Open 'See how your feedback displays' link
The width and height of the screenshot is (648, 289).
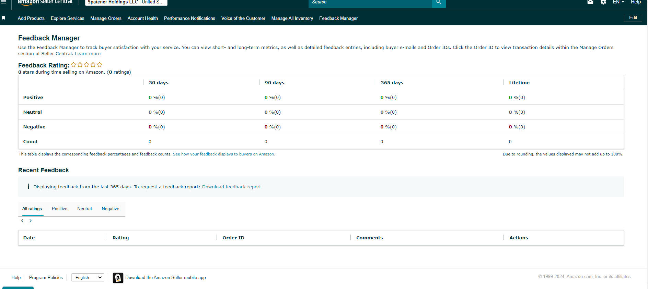coord(224,154)
